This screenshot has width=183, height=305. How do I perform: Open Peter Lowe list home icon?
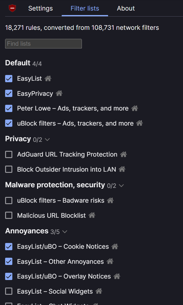pos(135,108)
